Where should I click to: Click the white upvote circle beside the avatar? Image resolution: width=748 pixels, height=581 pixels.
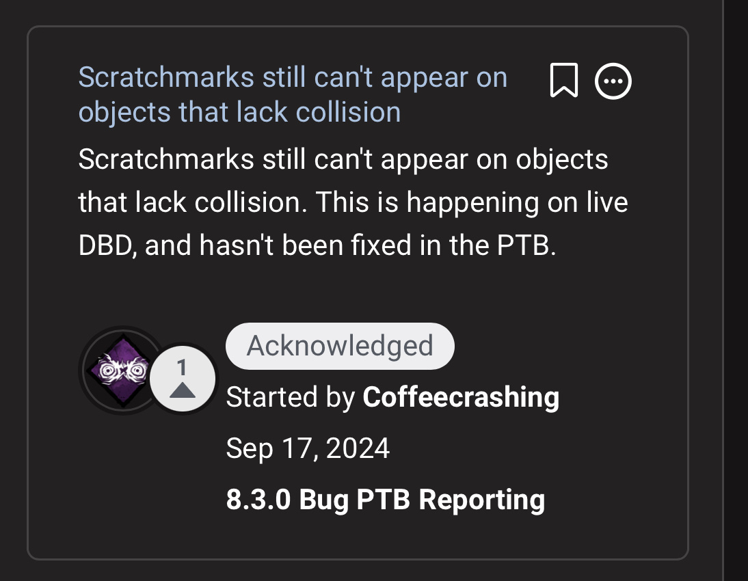pos(183,378)
